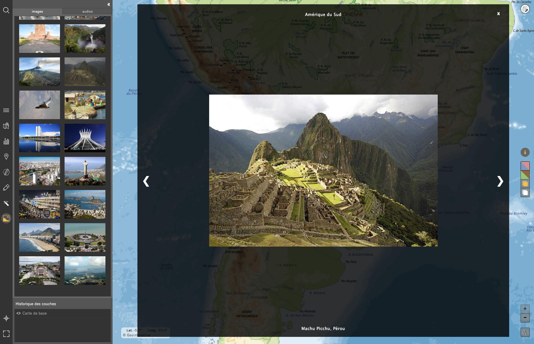Click the image gallery sidebar icon
Screen dimensions: 534x344
(x=6, y=218)
